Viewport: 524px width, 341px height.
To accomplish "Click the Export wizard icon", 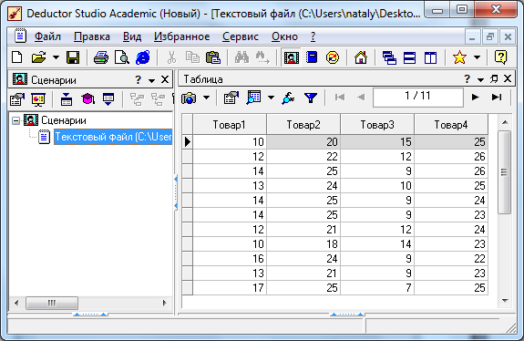I will [x=108, y=99].
